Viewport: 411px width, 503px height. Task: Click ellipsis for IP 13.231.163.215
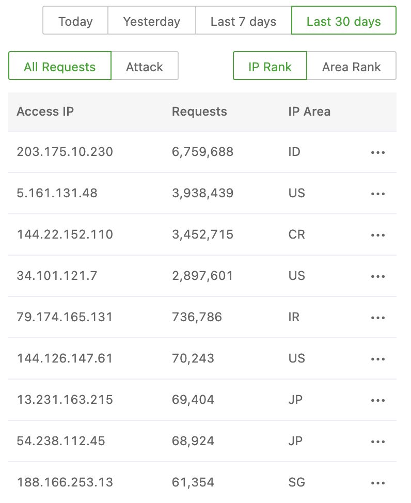coord(378,400)
